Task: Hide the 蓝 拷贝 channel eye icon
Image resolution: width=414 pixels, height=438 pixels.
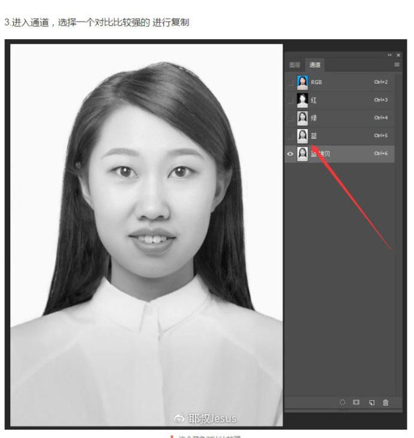Action: tap(290, 154)
